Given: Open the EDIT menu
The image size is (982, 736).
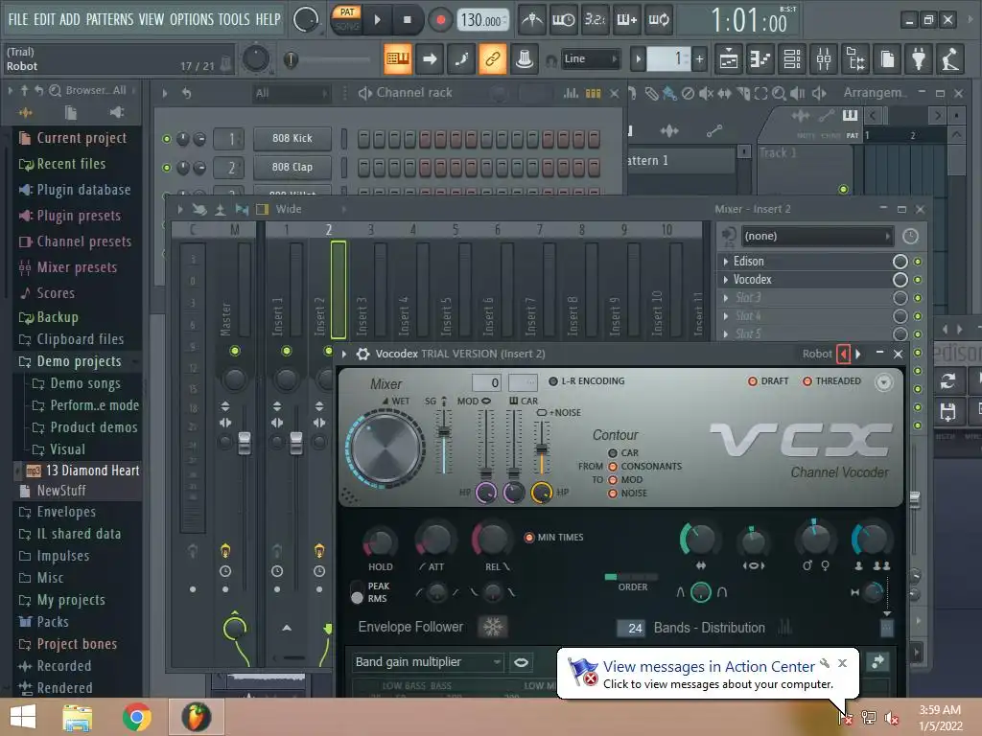Looking at the screenshot, I should pyautogui.click(x=44, y=19).
